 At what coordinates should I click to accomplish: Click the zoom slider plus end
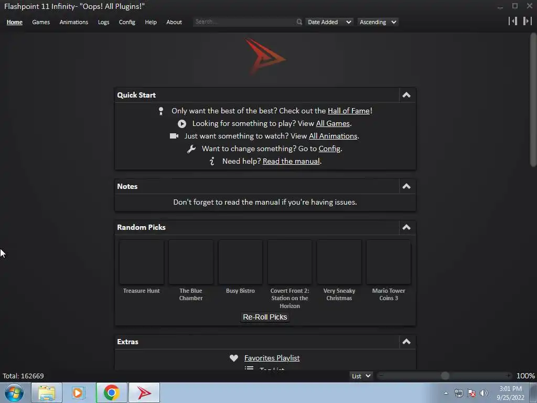coord(509,376)
